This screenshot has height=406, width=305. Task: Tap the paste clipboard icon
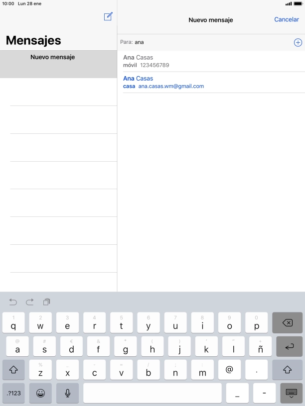tap(46, 302)
